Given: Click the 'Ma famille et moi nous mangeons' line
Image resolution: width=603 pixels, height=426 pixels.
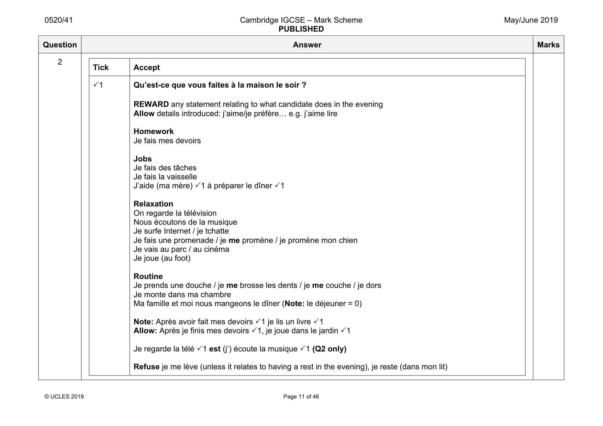Looking at the screenshot, I should (247, 304).
